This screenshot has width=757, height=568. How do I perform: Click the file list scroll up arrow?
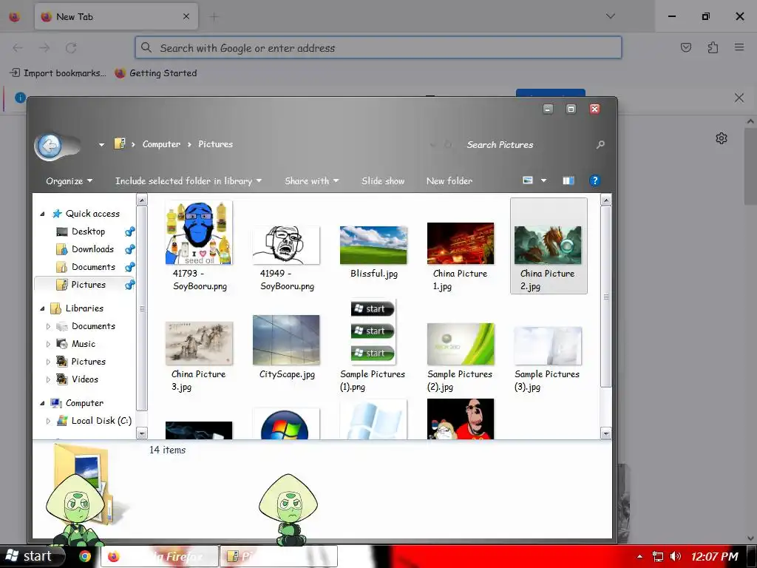(x=606, y=200)
